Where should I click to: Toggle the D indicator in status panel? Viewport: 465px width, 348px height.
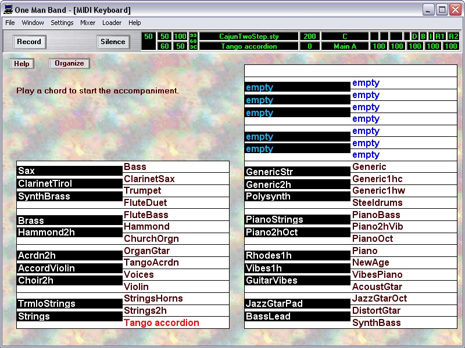click(x=414, y=37)
